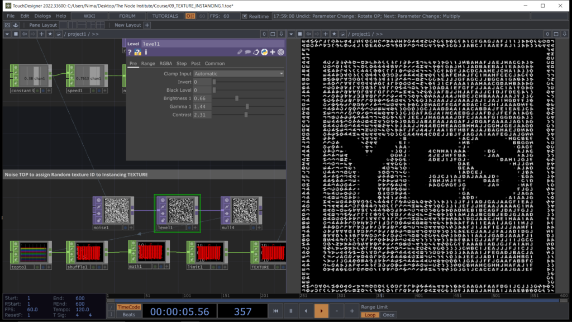The height and width of the screenshot is (322, 572).
Task: Navigate forward with right arrow in left pane
Action: [x=33, y=34]
